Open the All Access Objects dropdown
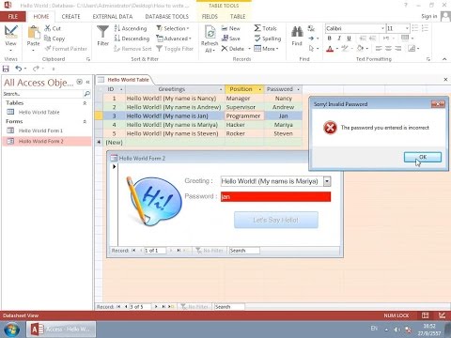Viewport: 451px width, 338px height. 80,82
